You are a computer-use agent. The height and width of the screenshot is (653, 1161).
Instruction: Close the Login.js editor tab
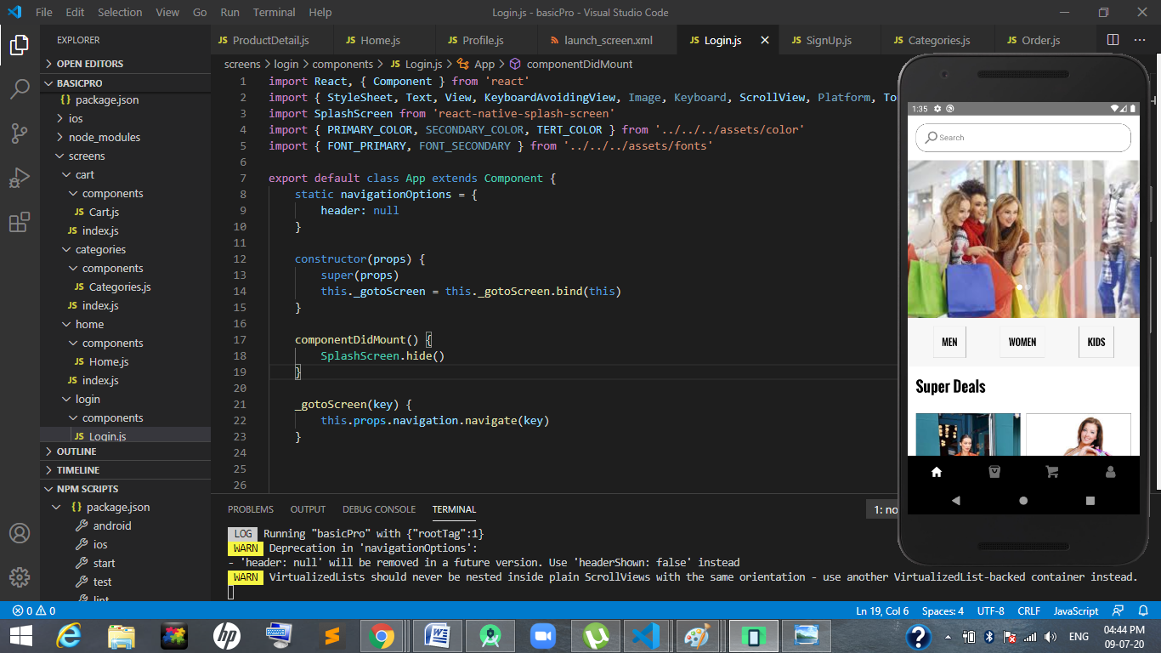(764, 40)
